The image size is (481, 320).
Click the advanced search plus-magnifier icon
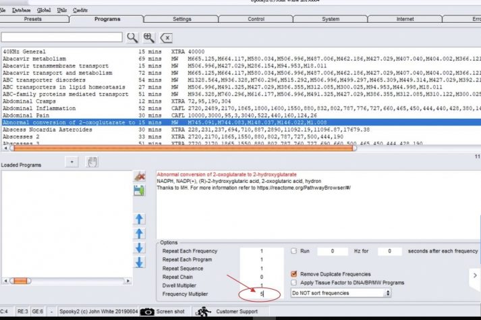click(x=149, y=37)
